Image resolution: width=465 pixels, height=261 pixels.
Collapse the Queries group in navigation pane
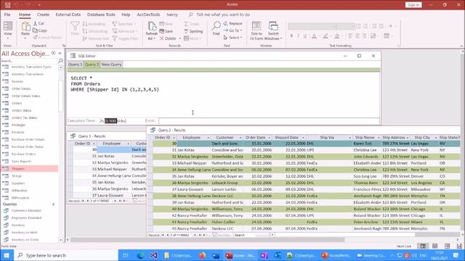[53, 204]
